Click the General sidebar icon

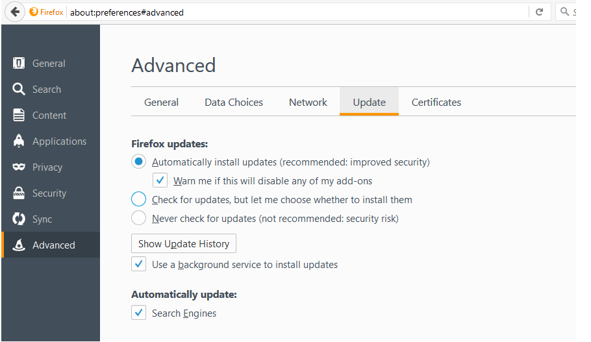click(18, 63)
